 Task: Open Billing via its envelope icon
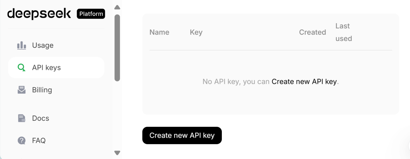21,90
